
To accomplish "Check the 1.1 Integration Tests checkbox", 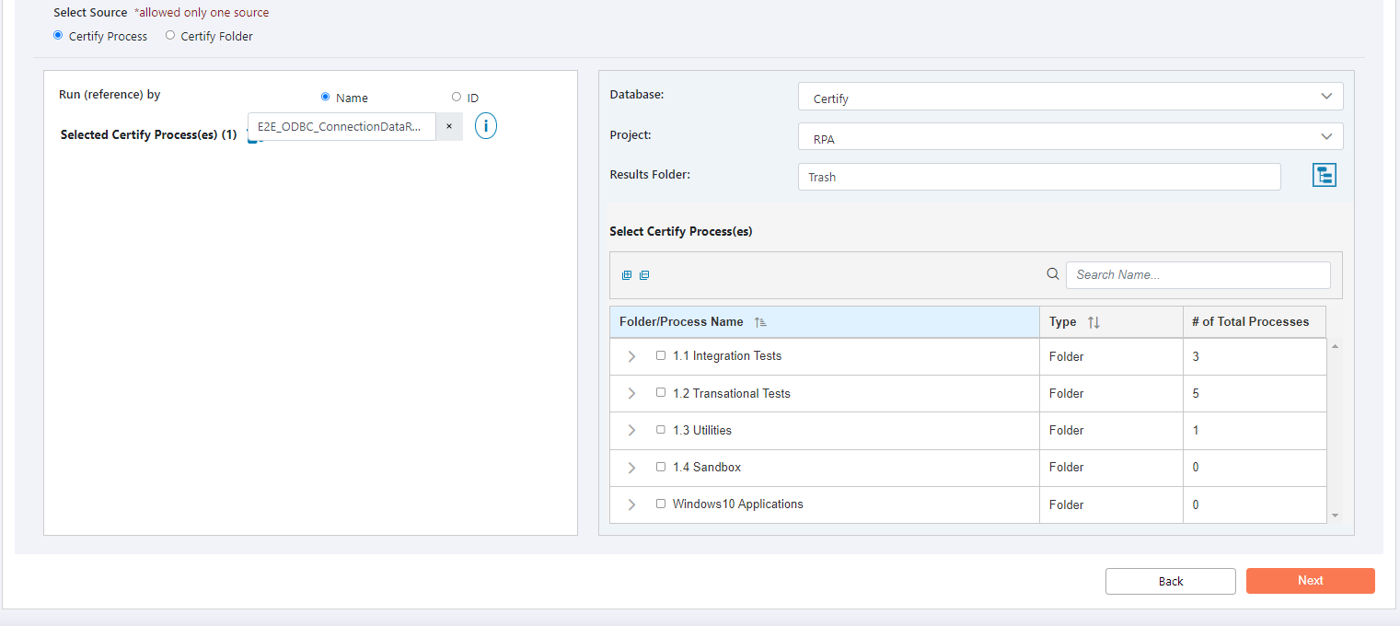I will pos(661,355).
